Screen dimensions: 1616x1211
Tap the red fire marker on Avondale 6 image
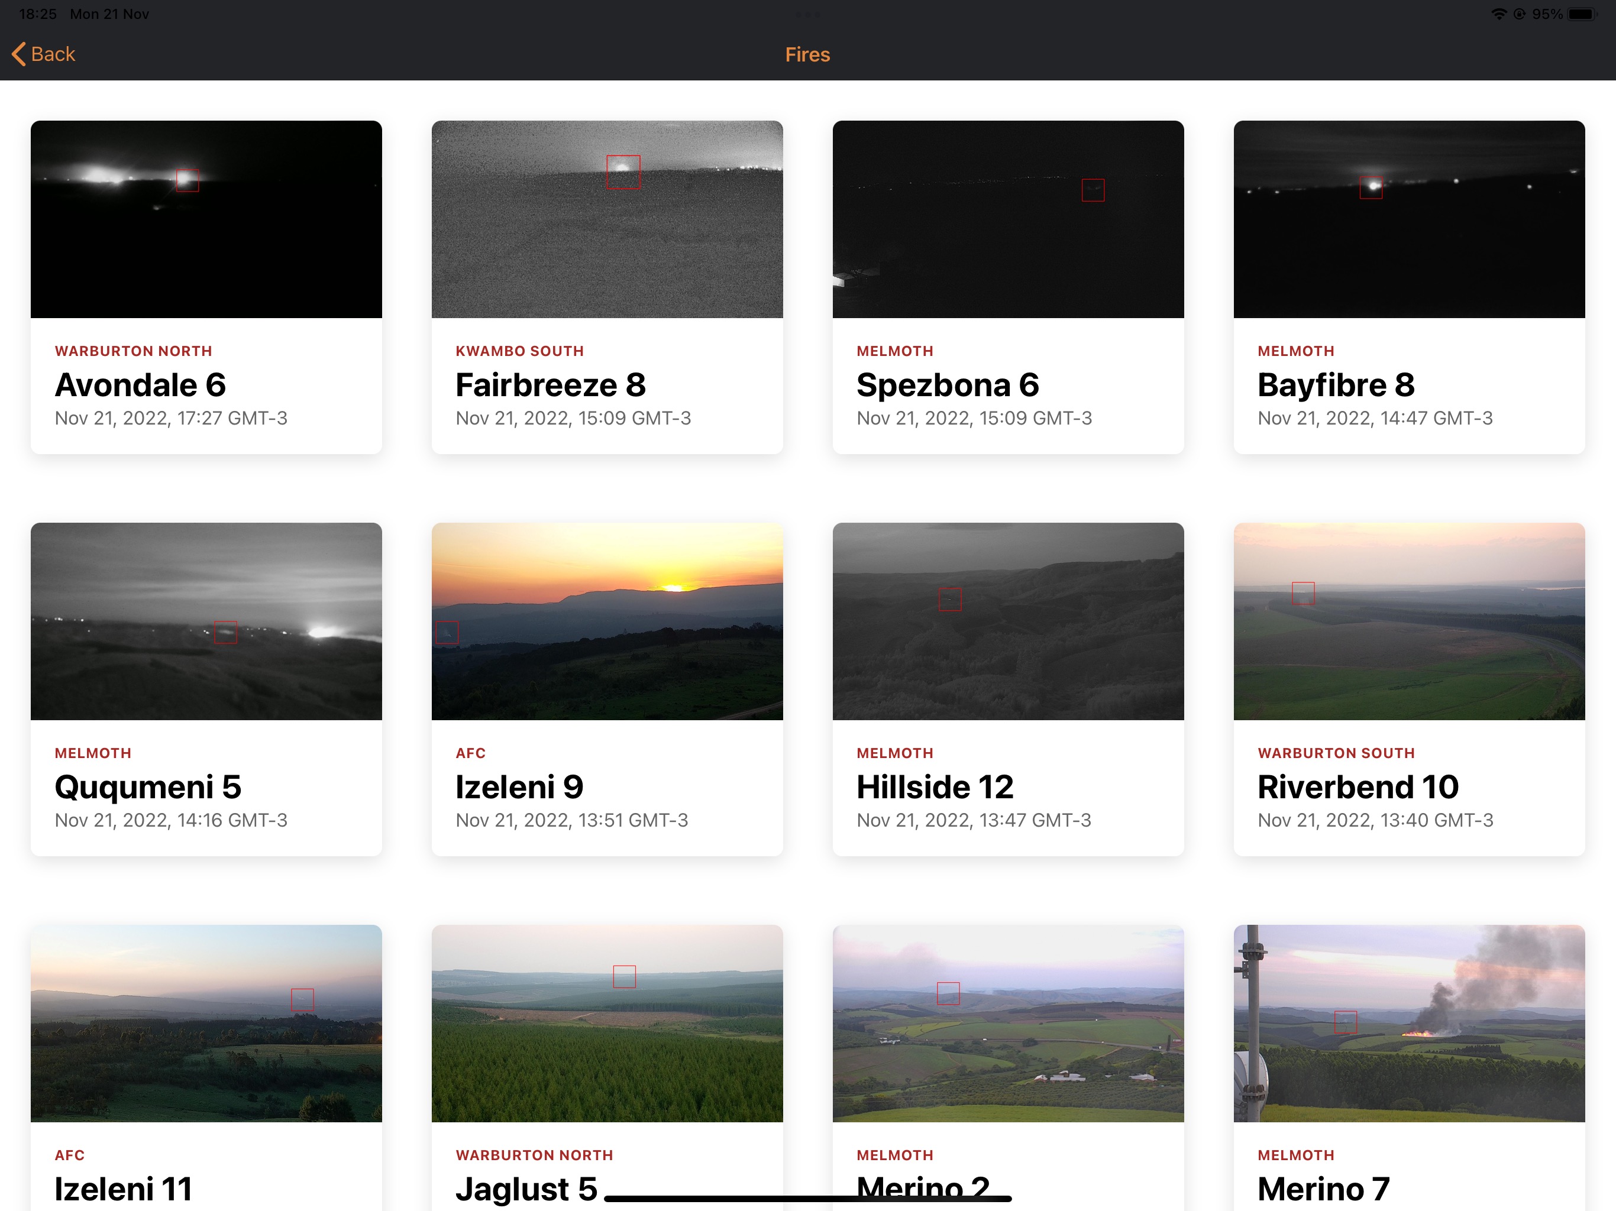pos(188,180)
